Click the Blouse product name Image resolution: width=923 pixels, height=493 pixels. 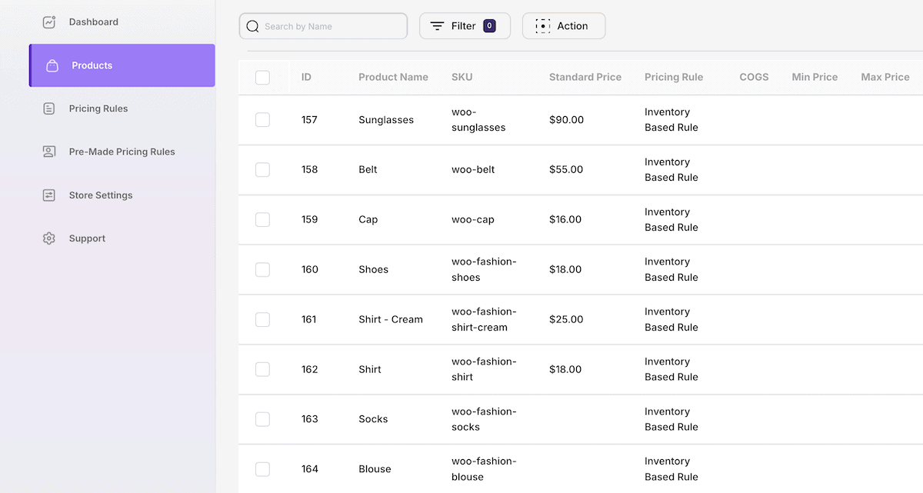[x=375, y=469]
